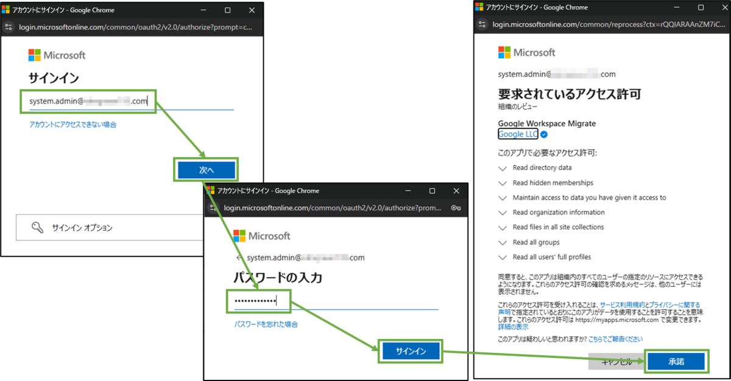Viewport: 731px width, 381px height.
Task: Click the パスワードの入力 heading
Action: pos(278,278)
